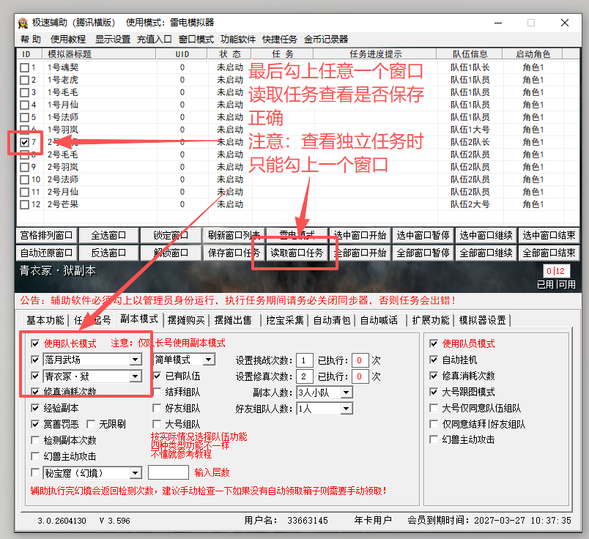Check the box for row 1号魂契
The image size is (589, 539).
tap(25, 67)
